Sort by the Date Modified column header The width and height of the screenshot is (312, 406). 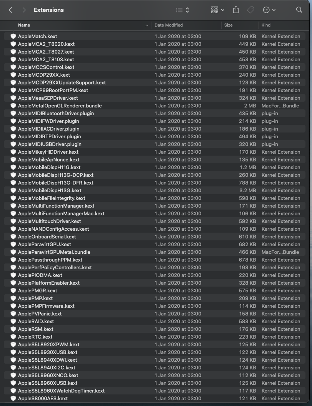pos(169,25)
